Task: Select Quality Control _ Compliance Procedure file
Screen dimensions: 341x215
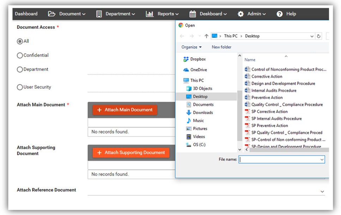Action: [284, 104]
